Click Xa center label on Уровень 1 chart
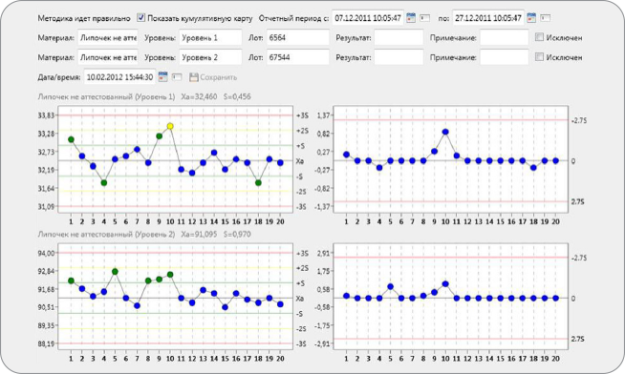This screenshot has width=625, height=374. point(300,161)
